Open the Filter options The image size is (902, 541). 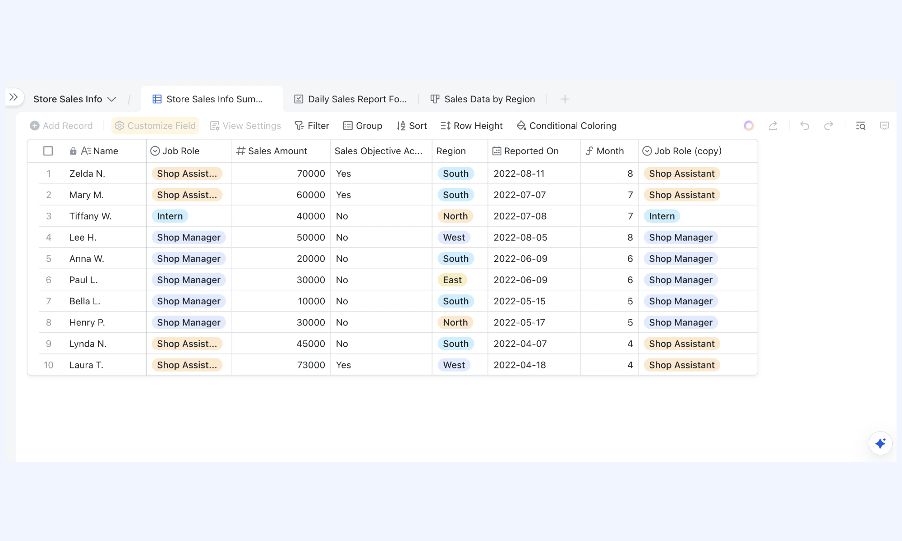pyautogui.click(x=312, y=126)
